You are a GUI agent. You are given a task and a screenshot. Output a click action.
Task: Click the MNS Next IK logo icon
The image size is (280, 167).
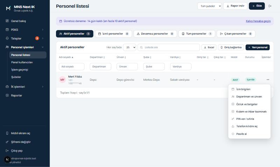coord(8,8)
